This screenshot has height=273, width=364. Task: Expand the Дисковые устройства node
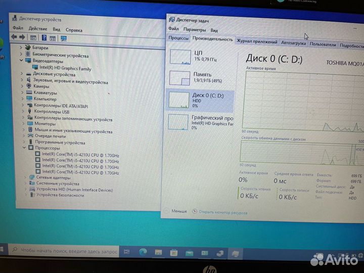22,74
